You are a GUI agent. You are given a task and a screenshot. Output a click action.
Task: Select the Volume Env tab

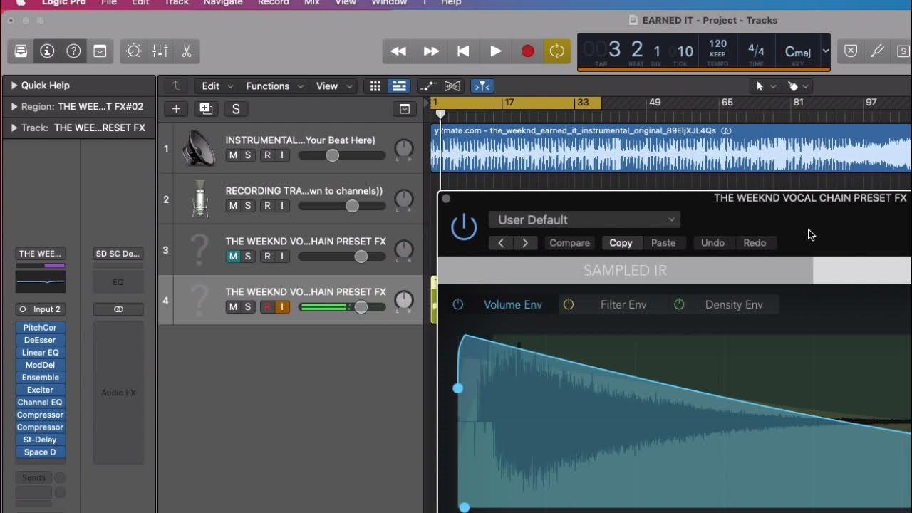point(513,304)
